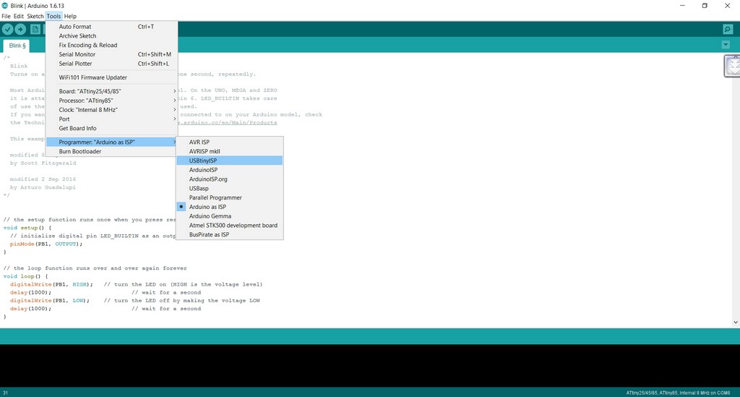The height and width of the screenshot is (397, 740).
Task: Click Burn Bootloader
Action: click(x=111, y=152)
